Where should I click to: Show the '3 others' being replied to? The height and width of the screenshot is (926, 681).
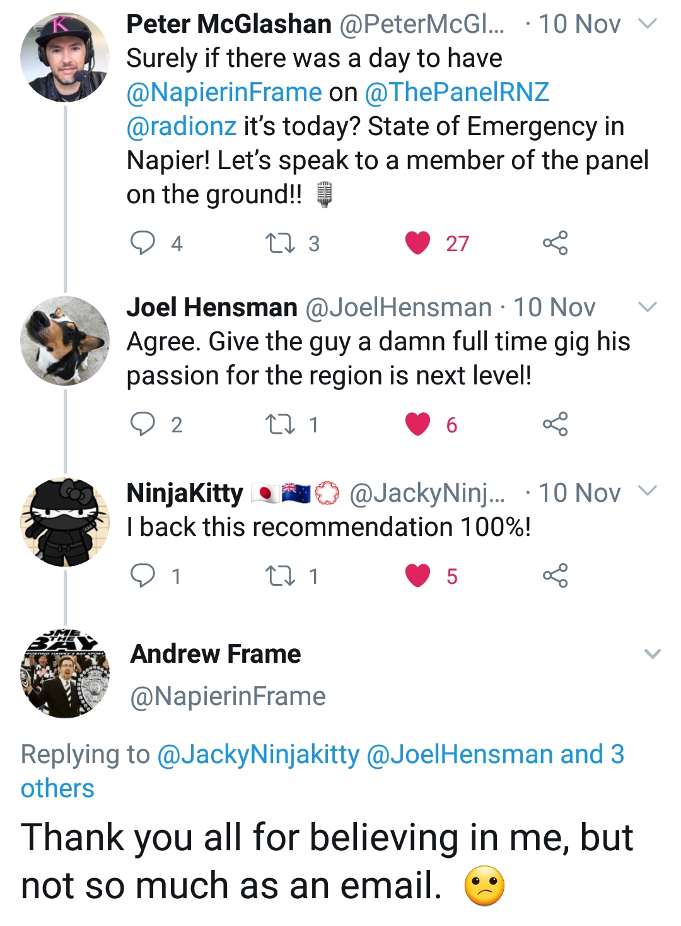pos(57,788)
